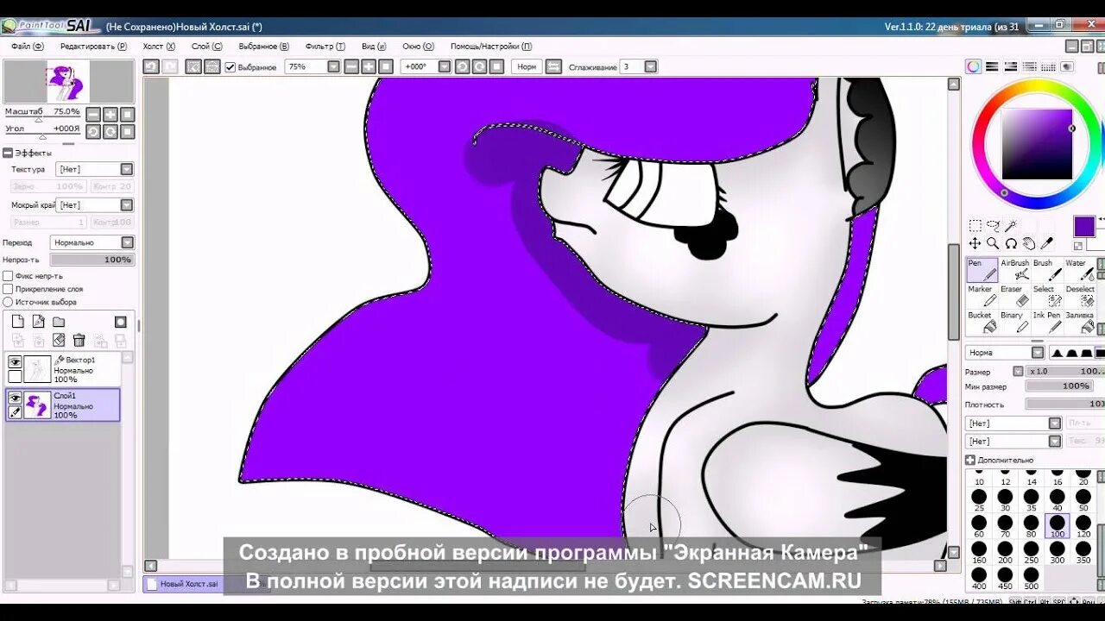Enable Прикрепление слоя checkbox
The width and height of the screenshot is (1105, 621).
point(8,289)
